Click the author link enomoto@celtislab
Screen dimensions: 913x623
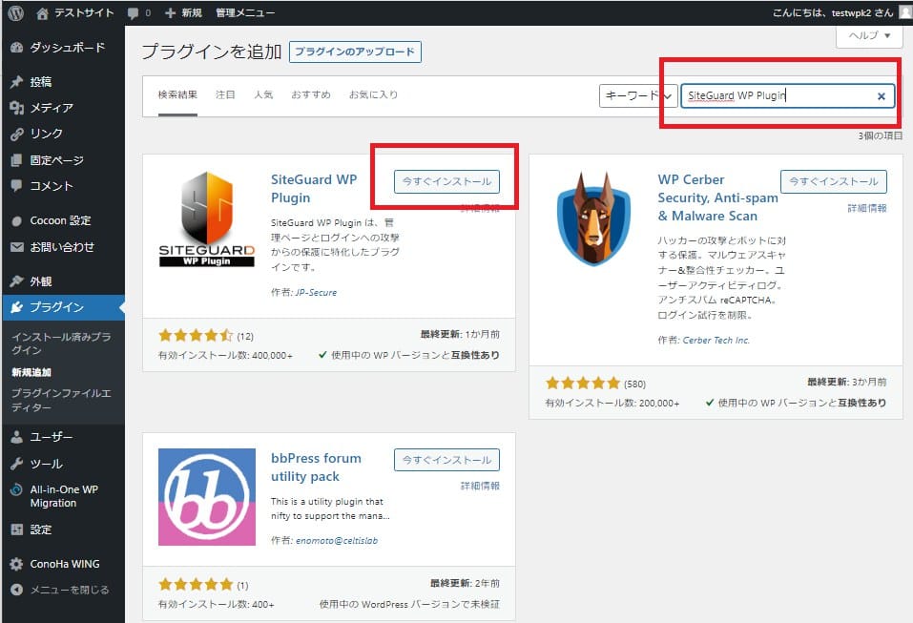coord(337,541)
